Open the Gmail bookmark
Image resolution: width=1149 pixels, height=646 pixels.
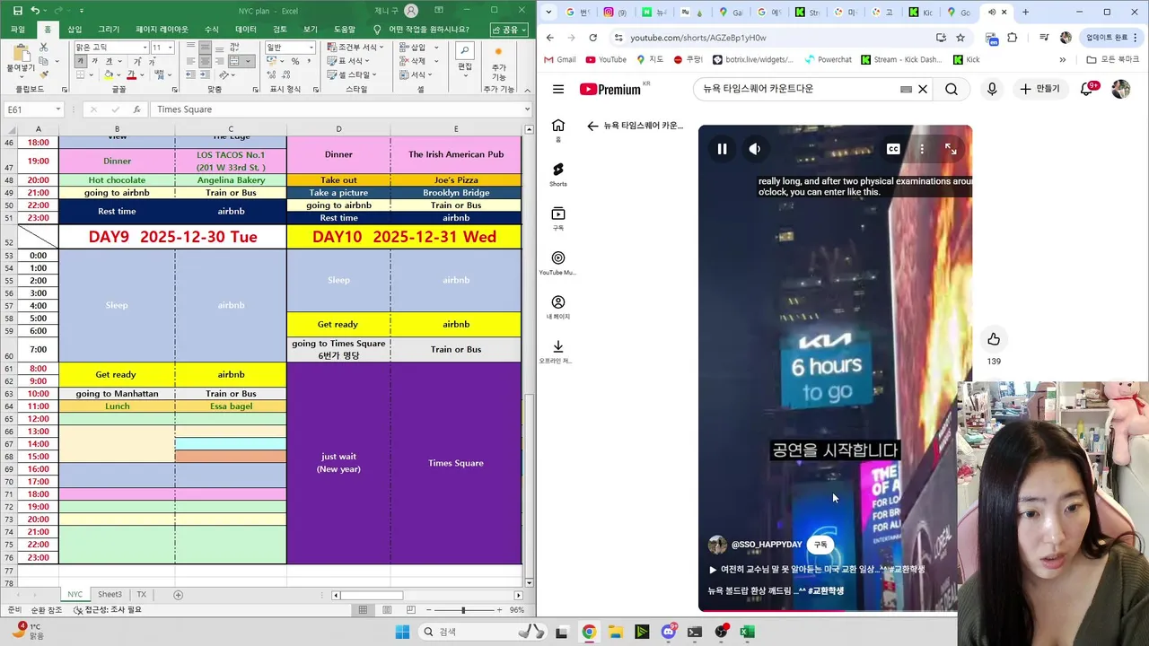pos(558,60)
